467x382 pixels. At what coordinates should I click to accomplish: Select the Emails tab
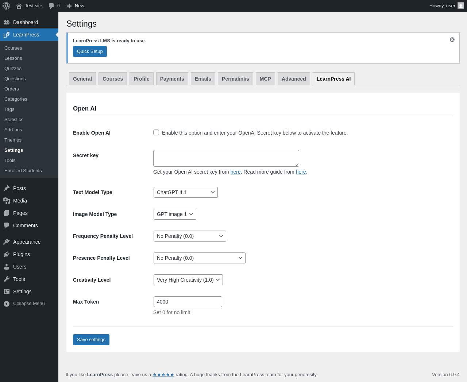tap(203, 79)
